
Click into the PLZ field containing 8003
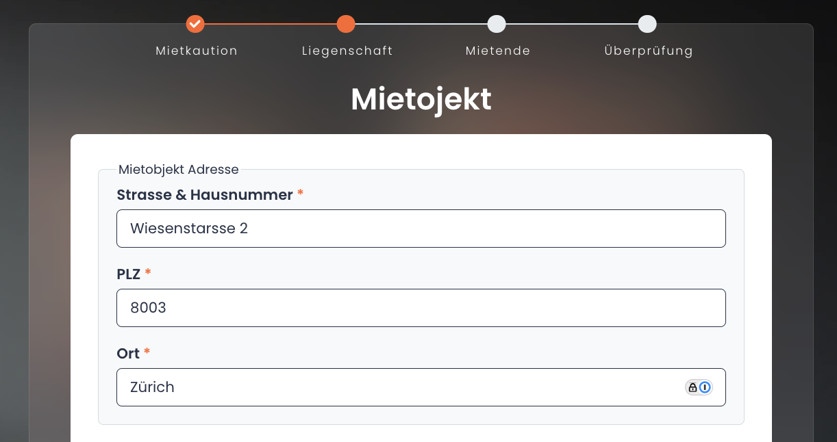(421, 308)
